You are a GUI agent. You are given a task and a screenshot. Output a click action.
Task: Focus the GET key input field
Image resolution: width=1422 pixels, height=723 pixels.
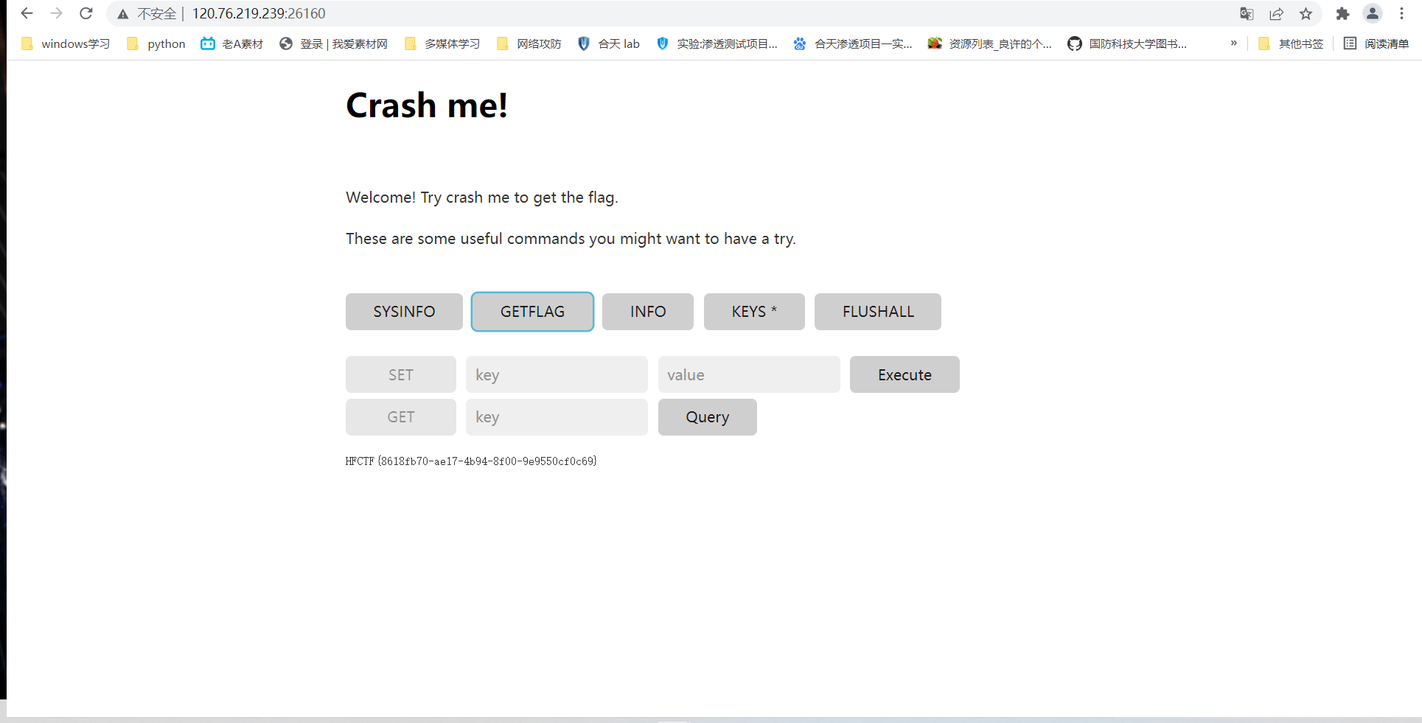pos(557,417)
